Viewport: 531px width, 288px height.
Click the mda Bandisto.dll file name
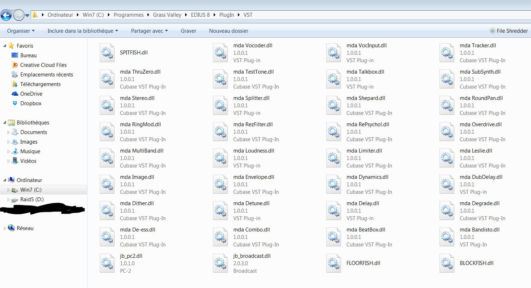pos(480,230)
